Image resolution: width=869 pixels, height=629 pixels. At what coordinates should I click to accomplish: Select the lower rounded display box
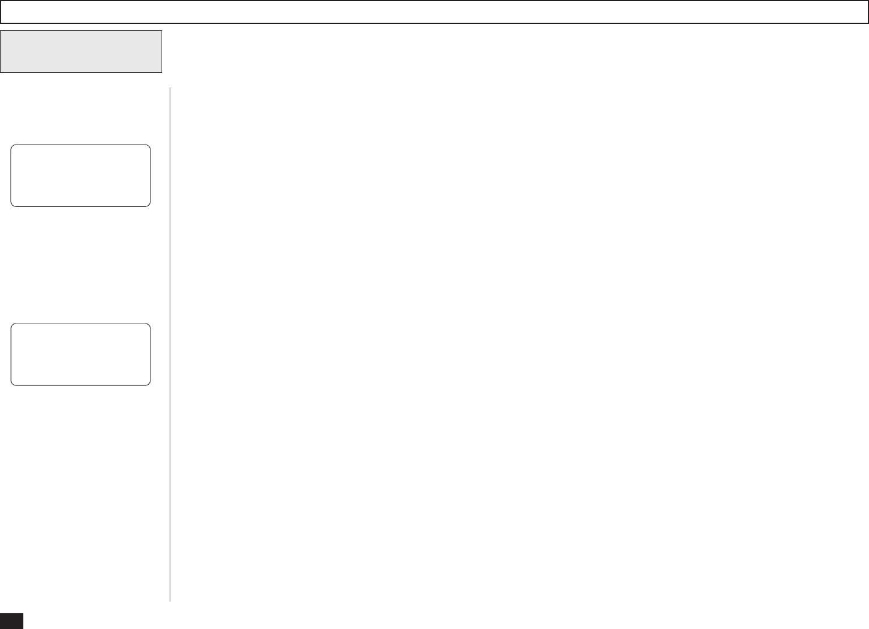(x=80, y=354)
